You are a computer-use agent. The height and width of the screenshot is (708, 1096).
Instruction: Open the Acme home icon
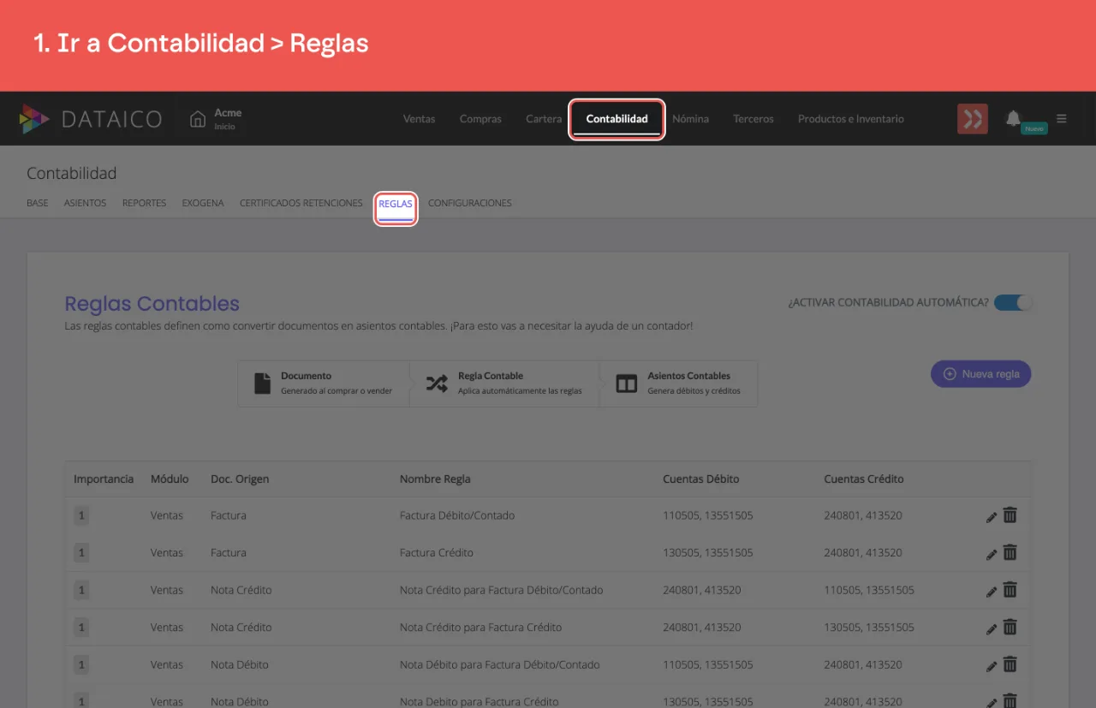198,119
